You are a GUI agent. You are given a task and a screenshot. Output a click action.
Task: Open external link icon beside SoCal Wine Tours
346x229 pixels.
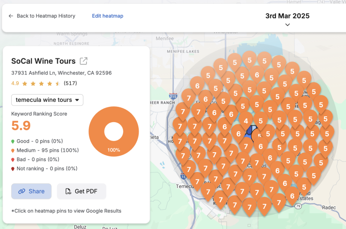(x=84, y=61)
